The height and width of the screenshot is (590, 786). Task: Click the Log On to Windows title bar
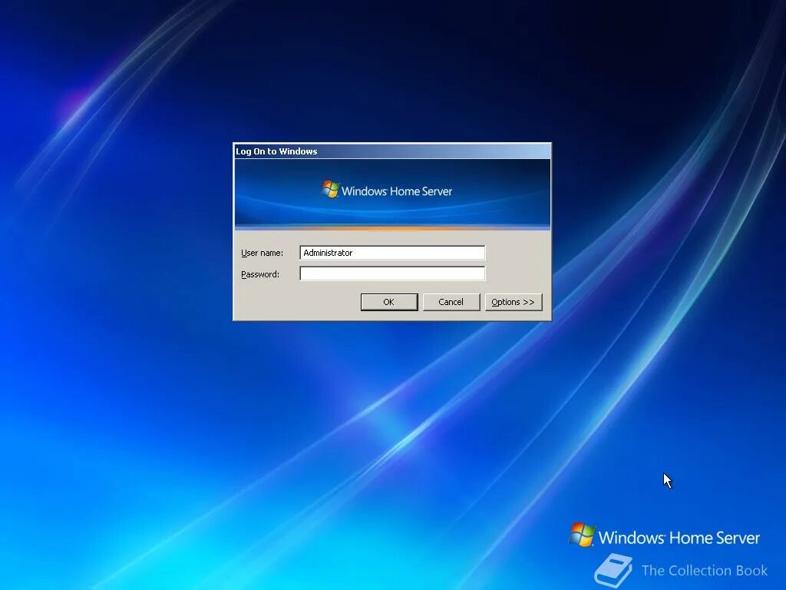click(392, 151)
